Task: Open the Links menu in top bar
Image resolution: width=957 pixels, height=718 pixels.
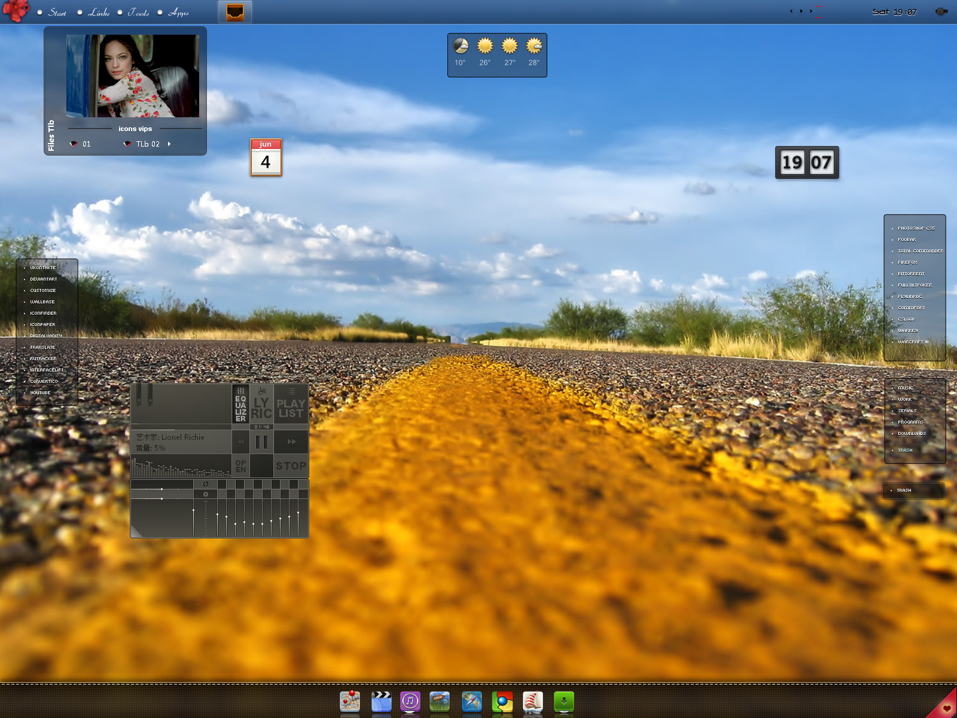Action: pos(99,13)
